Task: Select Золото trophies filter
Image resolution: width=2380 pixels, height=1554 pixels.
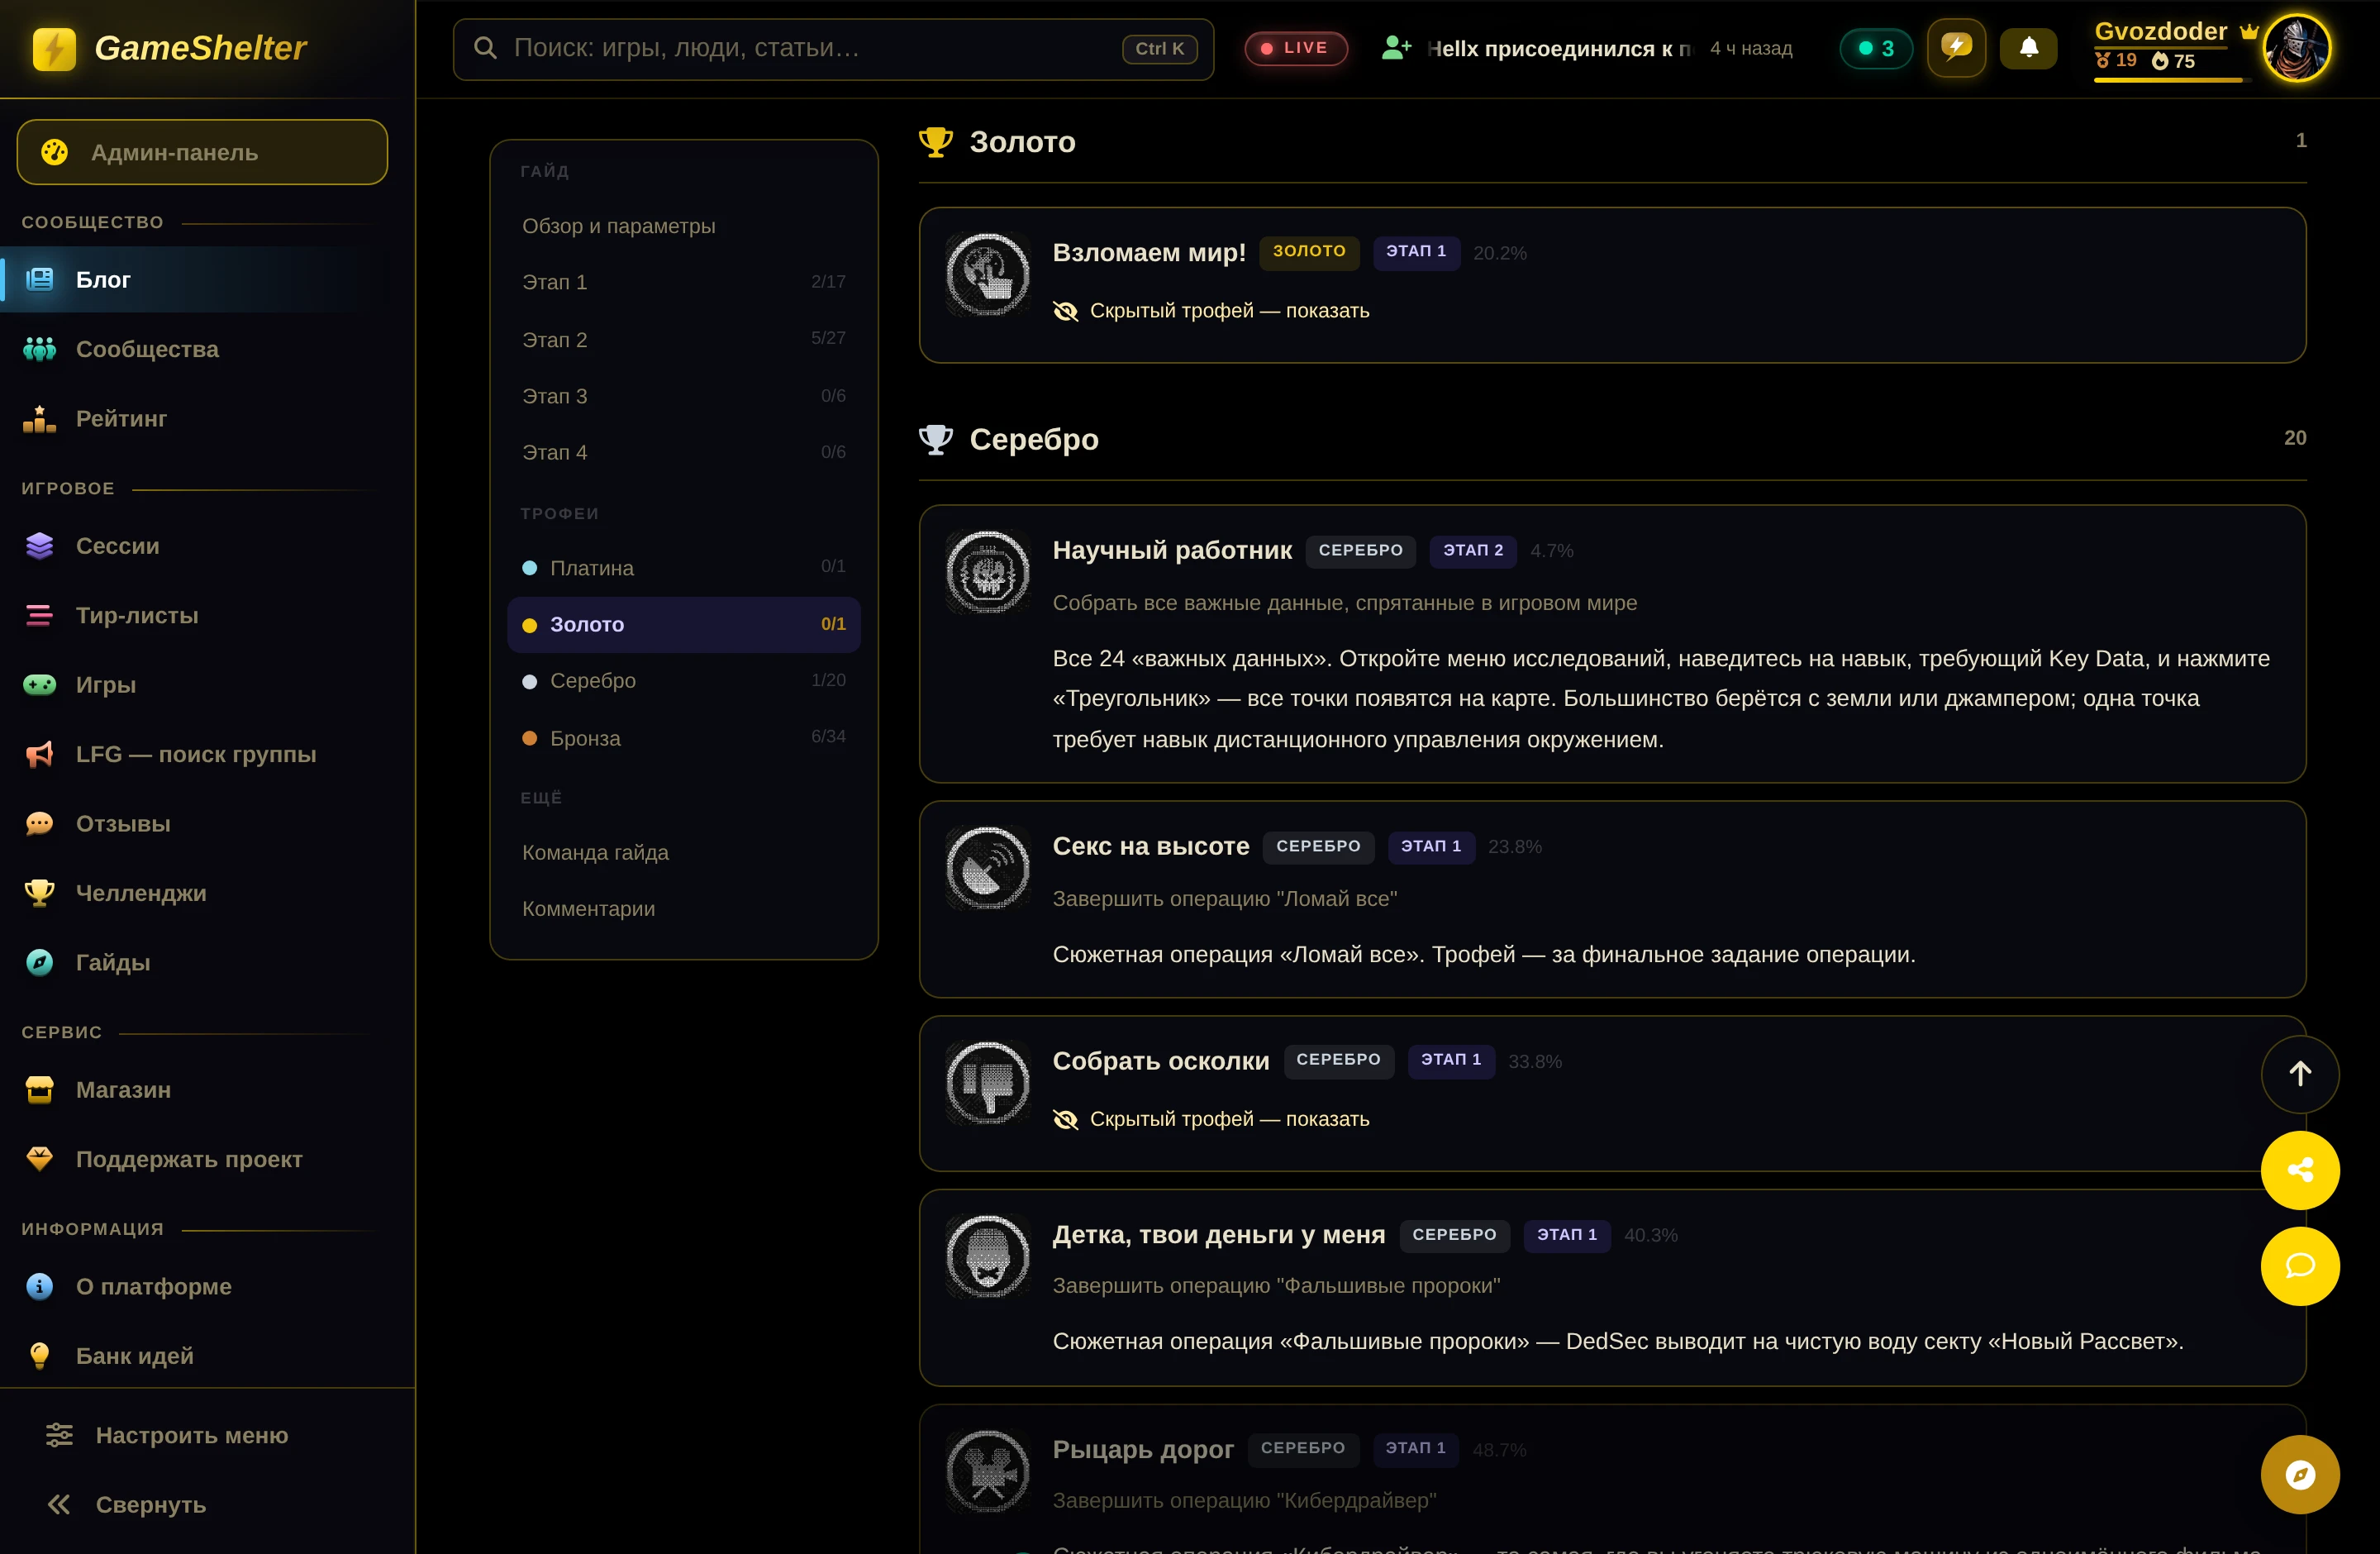Action: (x=683, y=624)
